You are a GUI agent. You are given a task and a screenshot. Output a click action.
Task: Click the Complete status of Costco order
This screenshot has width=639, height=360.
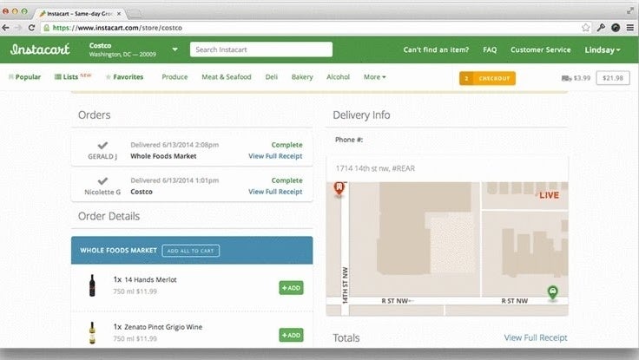click(287, 180)
